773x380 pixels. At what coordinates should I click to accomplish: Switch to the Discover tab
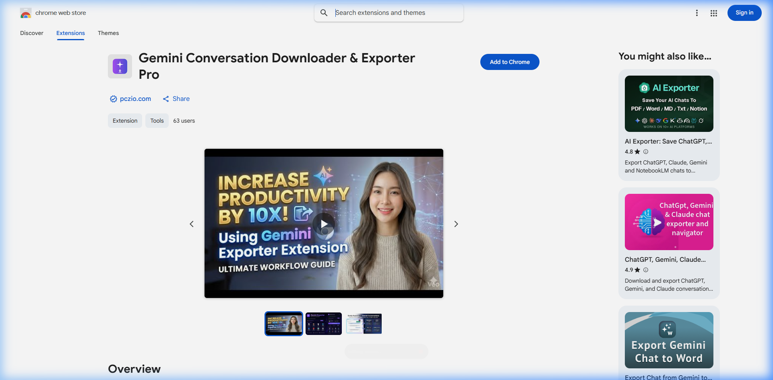32,33
